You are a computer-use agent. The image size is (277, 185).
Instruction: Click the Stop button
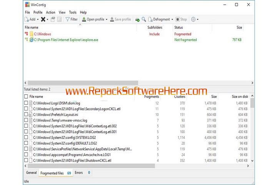(181, 19)
